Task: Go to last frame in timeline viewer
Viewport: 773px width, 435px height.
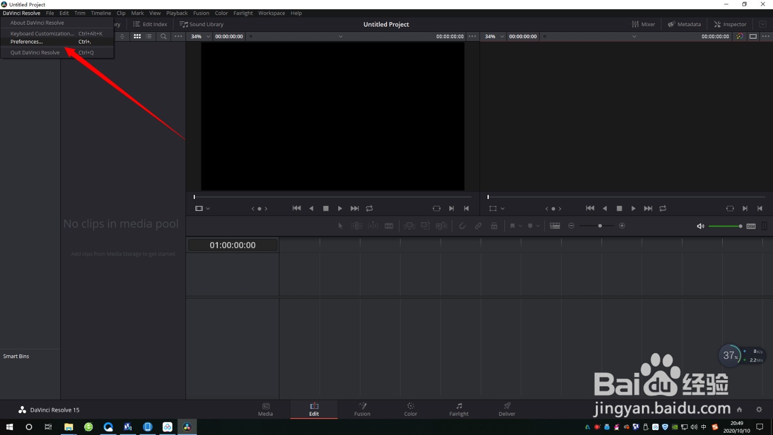Action: click(648, 208)
